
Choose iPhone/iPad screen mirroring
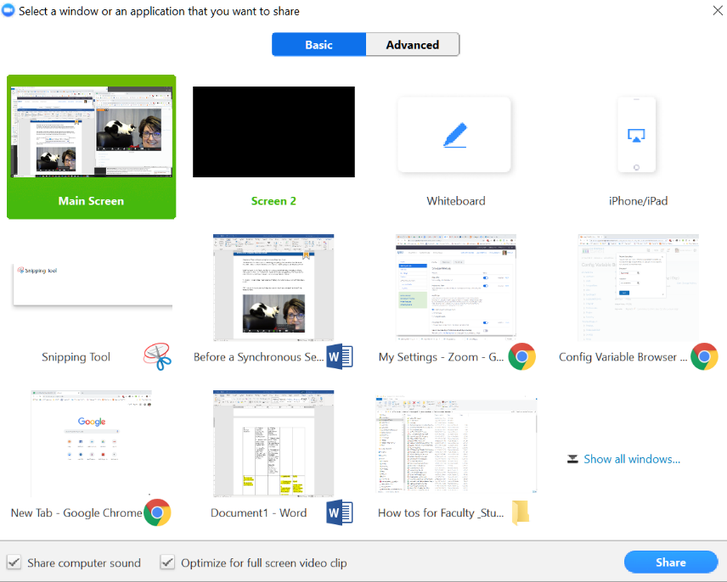pos(636,136)
